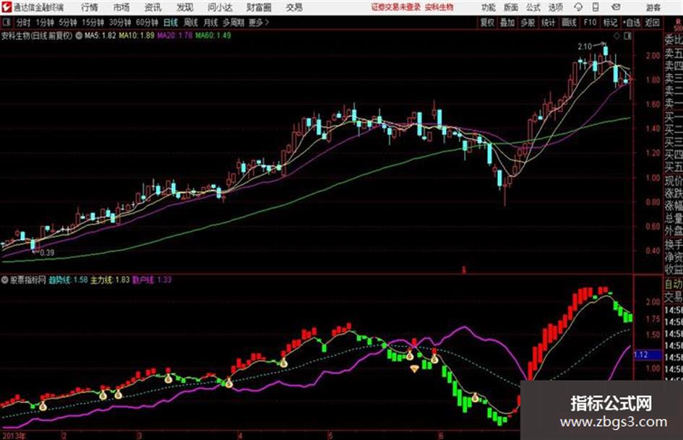Select the 月线 monthly chart tab
683x440 pixels.
point(211,22)
